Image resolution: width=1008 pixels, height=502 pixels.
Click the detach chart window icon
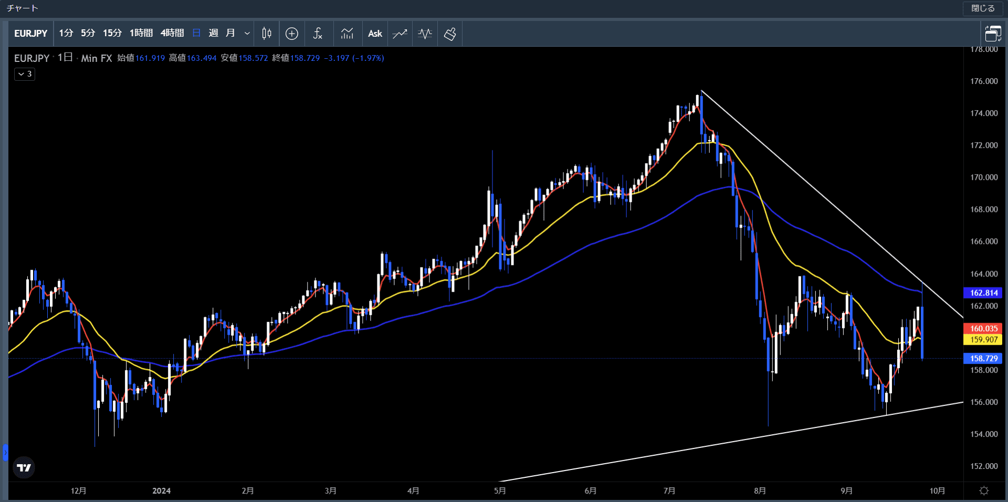(x=993, y=34)
